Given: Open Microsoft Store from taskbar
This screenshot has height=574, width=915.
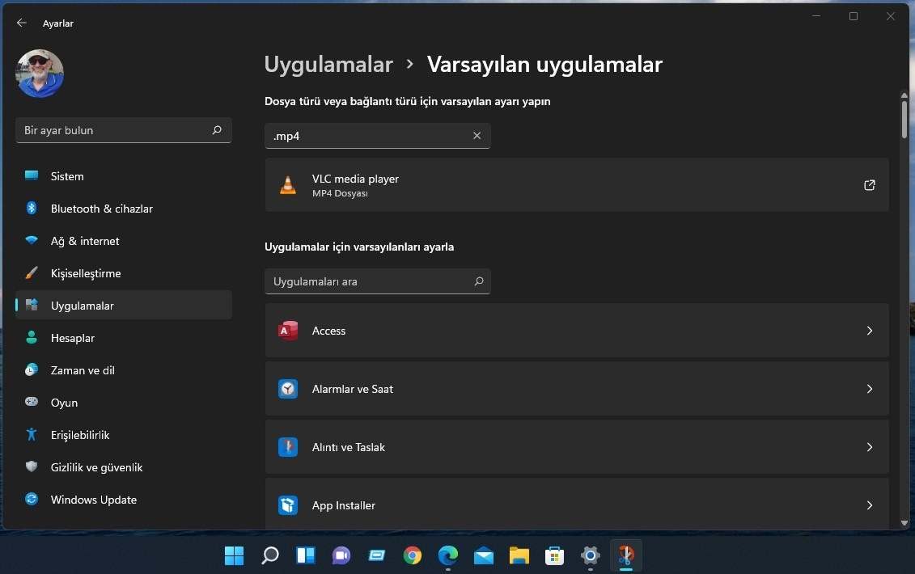Looking at the screenshot, I should 554,555.
